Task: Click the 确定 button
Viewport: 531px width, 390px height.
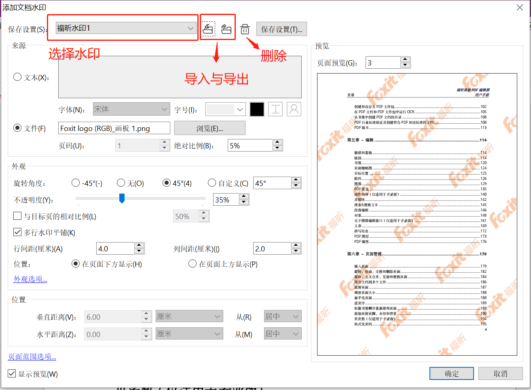Action: tap(452, 373)
